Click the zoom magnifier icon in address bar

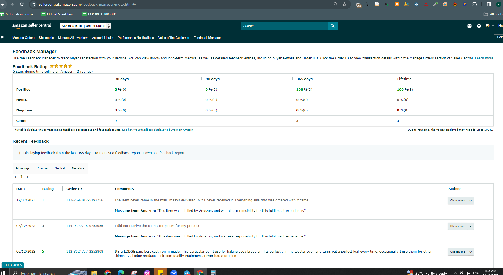click(x=336, y=4)
